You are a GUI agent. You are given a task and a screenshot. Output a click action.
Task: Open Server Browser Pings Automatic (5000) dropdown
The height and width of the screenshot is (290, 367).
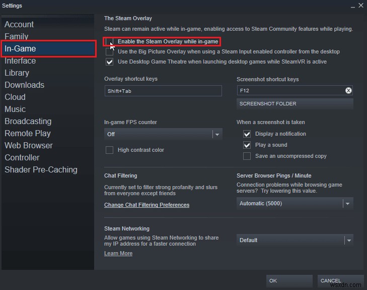[x=295, y=203]
